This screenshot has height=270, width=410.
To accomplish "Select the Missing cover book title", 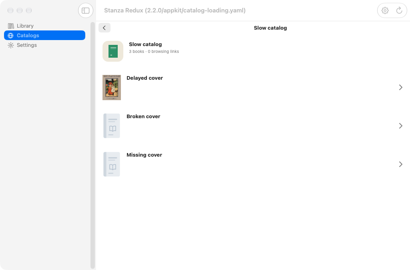I will pyautogui.click(x=144, y=155).
